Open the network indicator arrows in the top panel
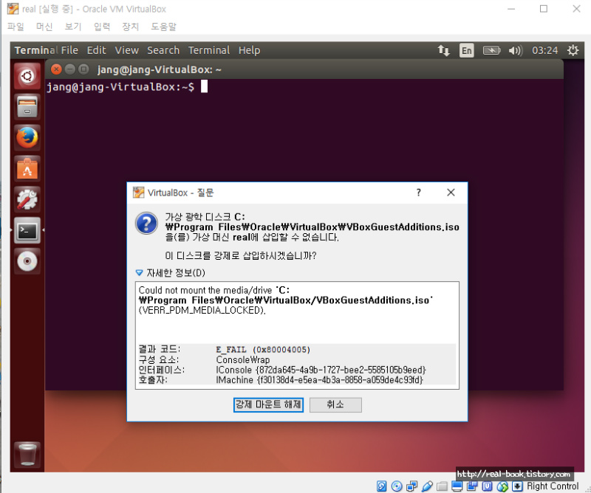 [x=443, y=50]
